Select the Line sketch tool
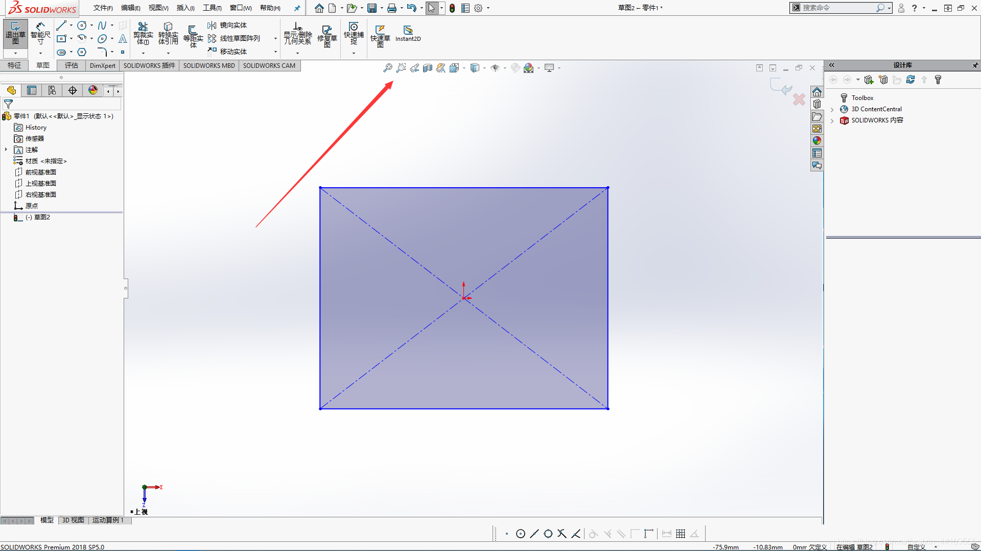981x551 pixels. (x=61, y=26)
